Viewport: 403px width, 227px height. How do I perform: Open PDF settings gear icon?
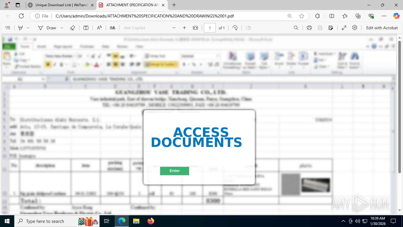355,28
